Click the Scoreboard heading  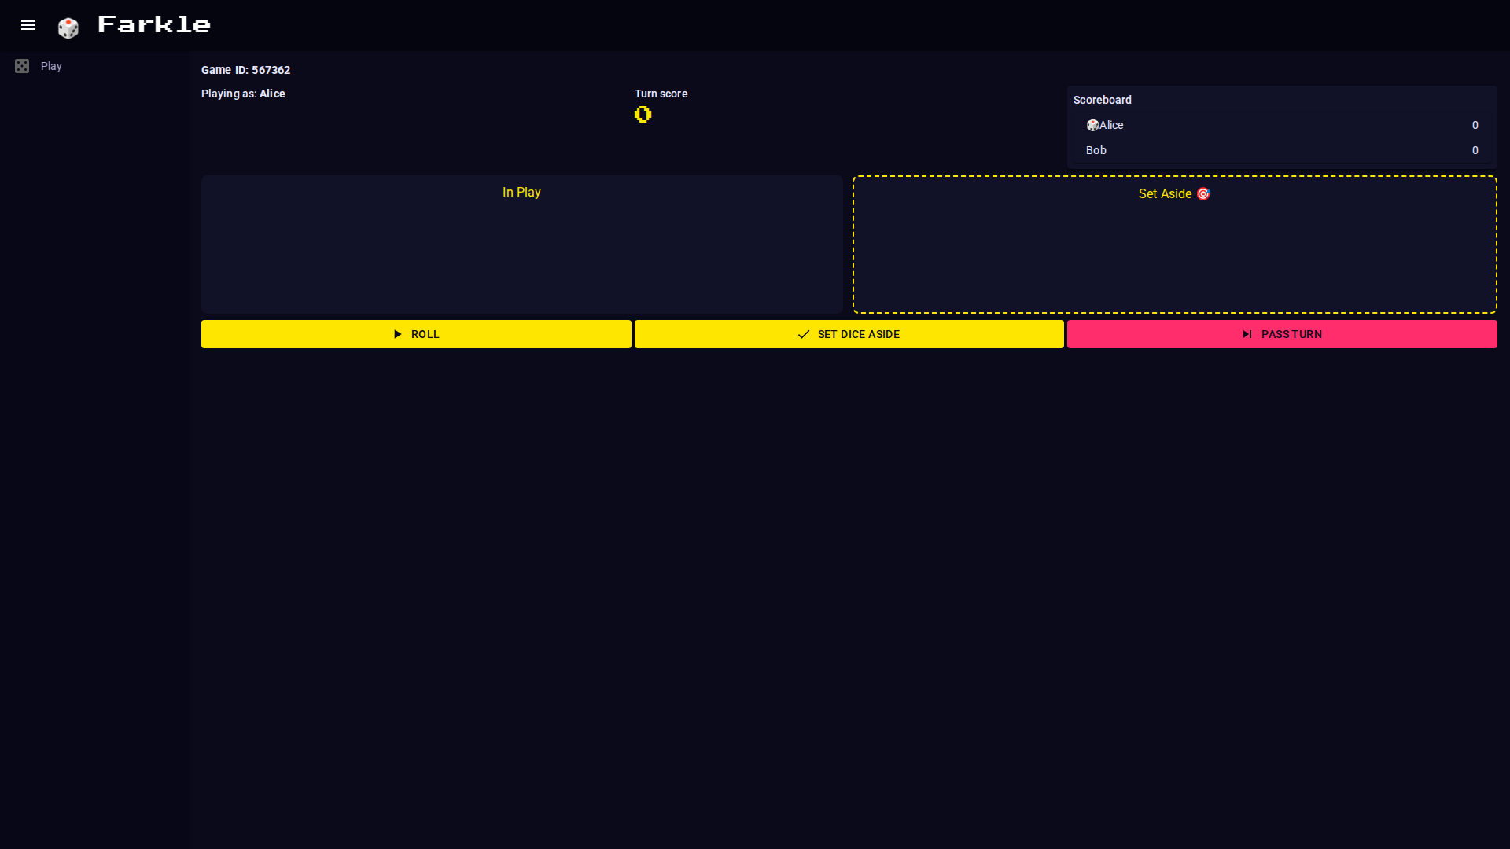(x=1102, y=100)
